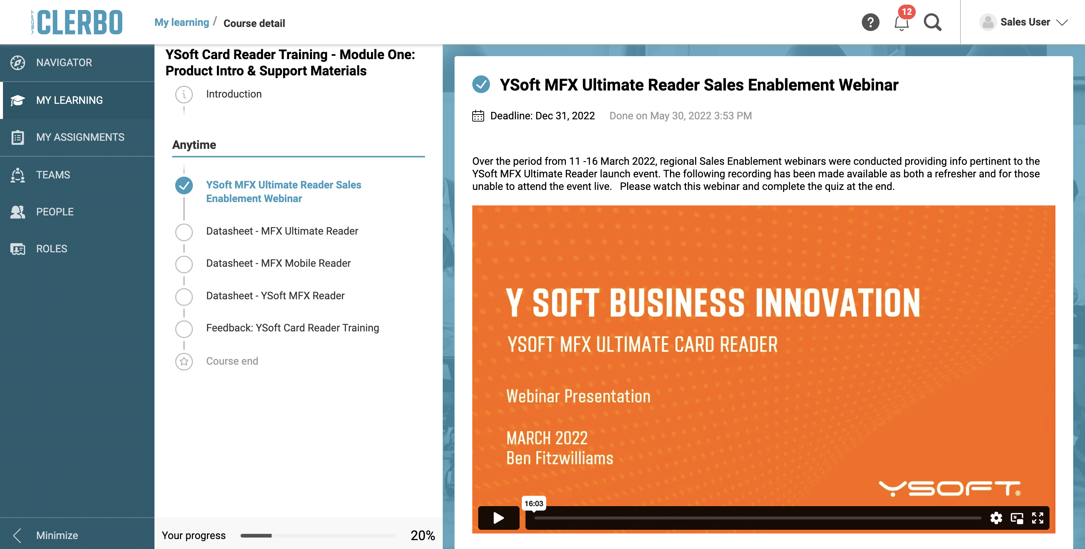Image resolution: width=1085 pixels, height=549 pixels.
Task: Open Datasheet - MFX Ultimate Reader
Action: (282, 231)
